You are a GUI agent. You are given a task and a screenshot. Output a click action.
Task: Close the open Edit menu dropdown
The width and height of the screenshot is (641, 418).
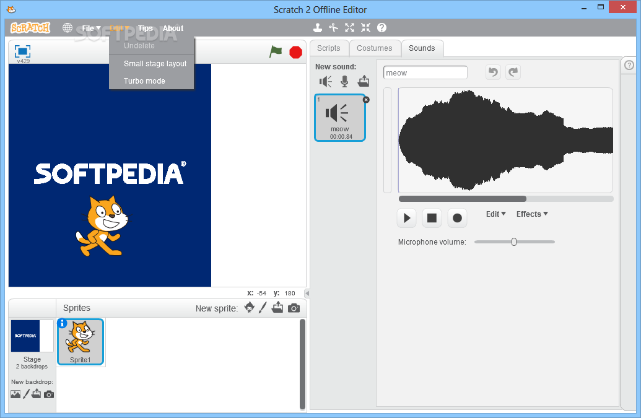click(119, 28)
